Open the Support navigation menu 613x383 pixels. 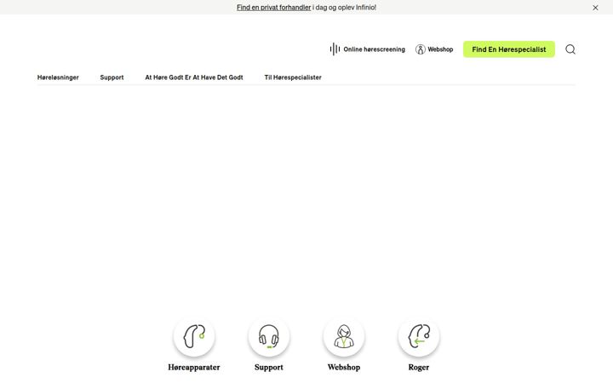tap(112, 77)
